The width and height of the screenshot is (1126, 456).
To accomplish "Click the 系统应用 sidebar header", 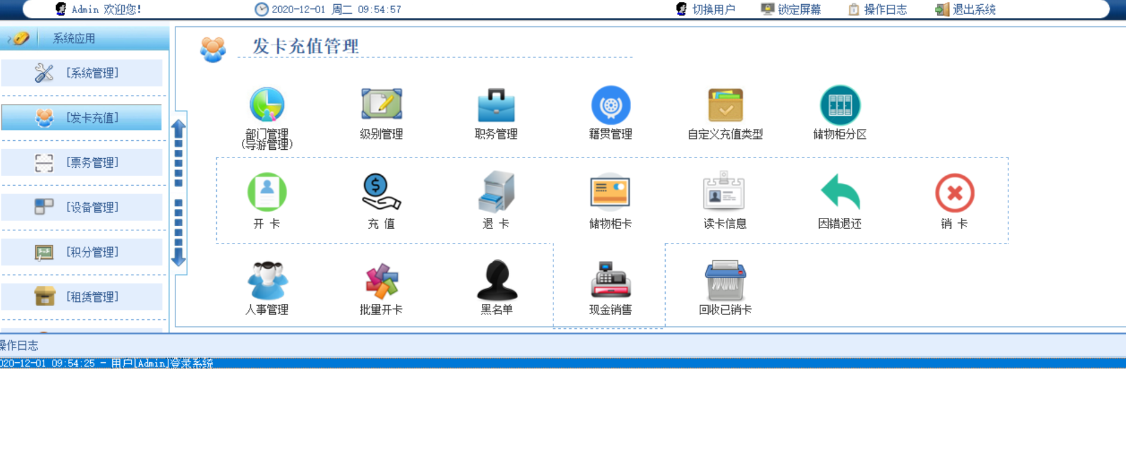I will click(84, 38).
